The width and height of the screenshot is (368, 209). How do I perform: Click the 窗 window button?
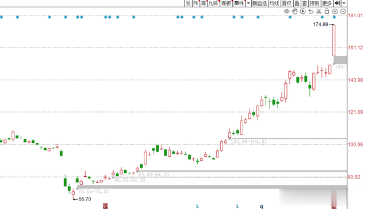[304, 3]
